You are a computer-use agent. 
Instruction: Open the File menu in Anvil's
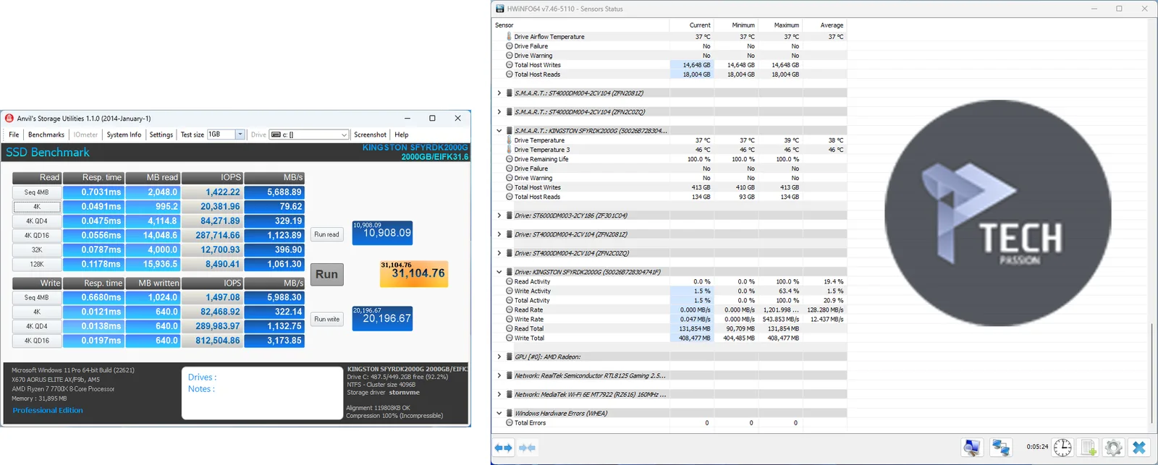tap(14, 135)
